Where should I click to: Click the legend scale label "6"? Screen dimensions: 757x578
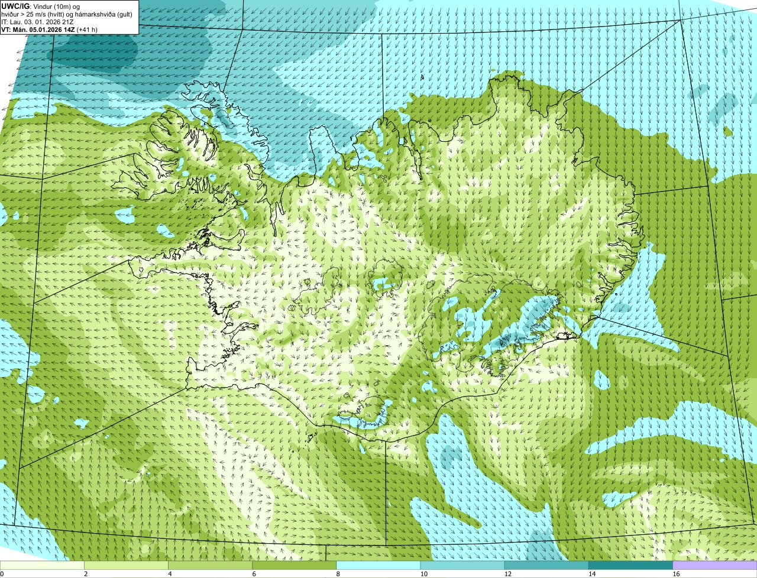point(254,574)
